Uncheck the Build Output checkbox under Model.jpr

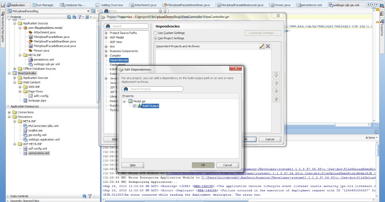pyautogui.click(x=135, y=105)
